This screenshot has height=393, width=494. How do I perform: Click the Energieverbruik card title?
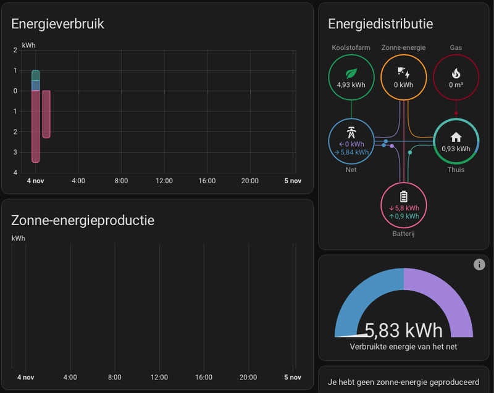click(57, 24)
